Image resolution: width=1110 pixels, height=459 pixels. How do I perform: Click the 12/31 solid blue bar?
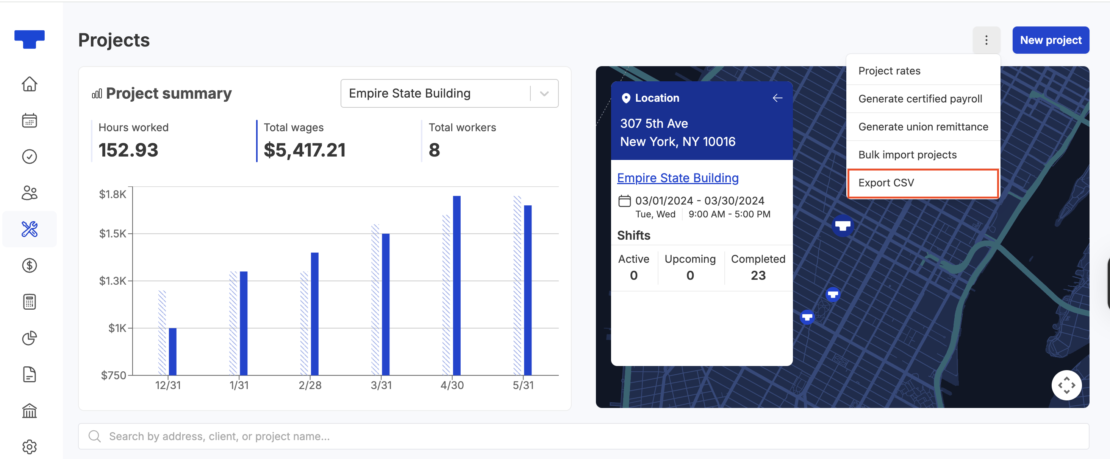click(x=172, y=352)
